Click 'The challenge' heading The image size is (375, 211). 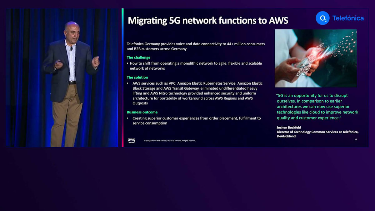click(138, 58)
